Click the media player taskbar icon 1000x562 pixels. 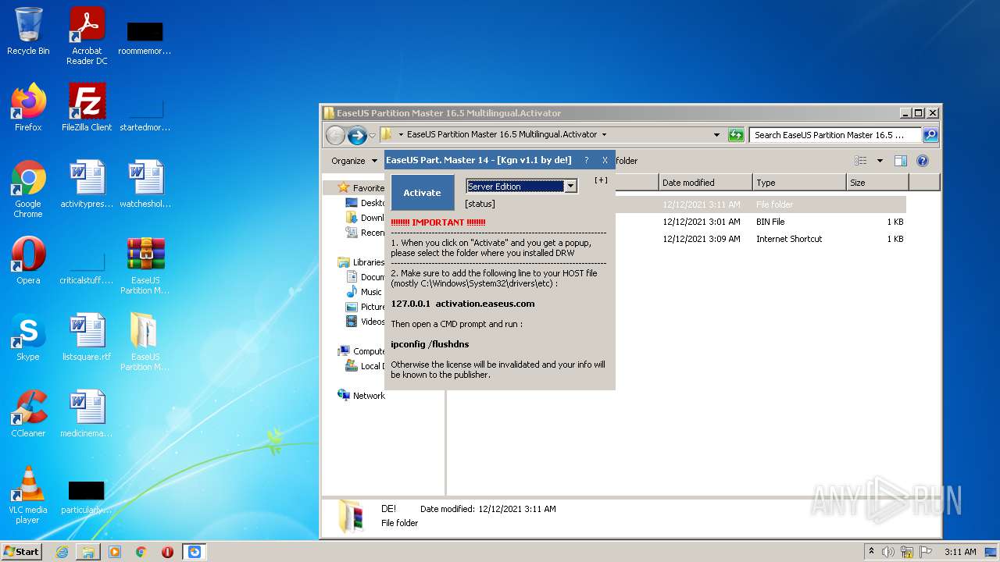[115, 552]
